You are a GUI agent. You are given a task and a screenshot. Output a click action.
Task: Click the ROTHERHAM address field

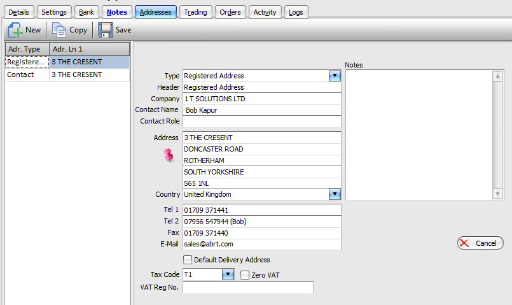point(262,160)
